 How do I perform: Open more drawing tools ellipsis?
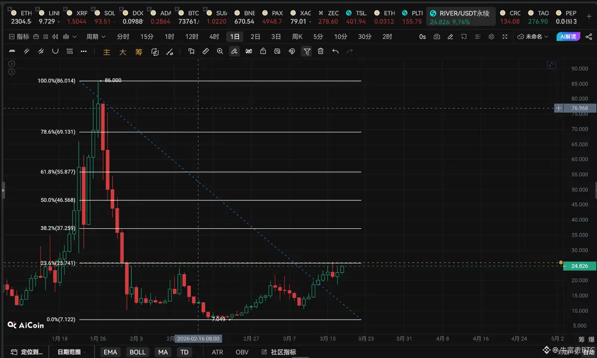coord(84,51)
